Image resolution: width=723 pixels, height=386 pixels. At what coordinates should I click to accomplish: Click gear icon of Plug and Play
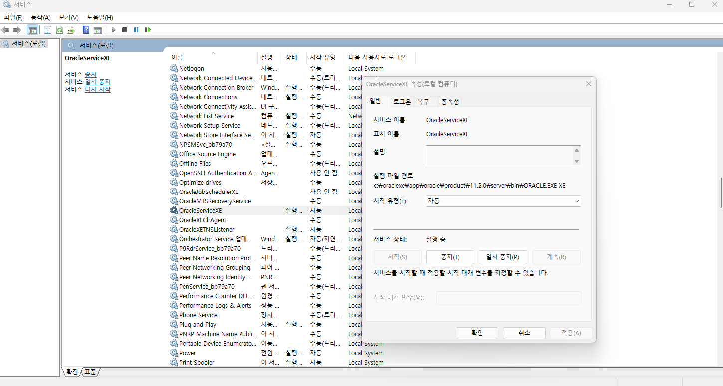click(x=174, y=324)
